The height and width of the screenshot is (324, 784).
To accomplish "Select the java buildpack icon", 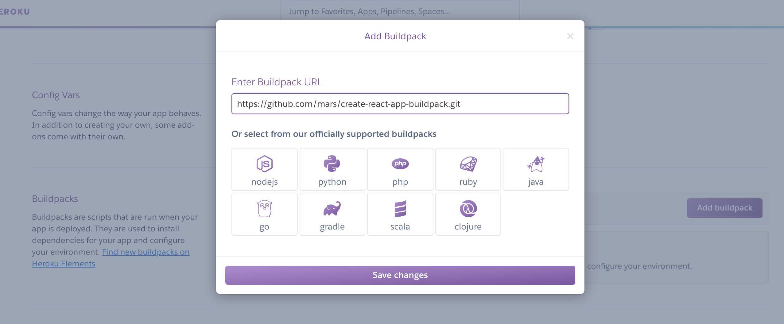I will tap(535, 169).
